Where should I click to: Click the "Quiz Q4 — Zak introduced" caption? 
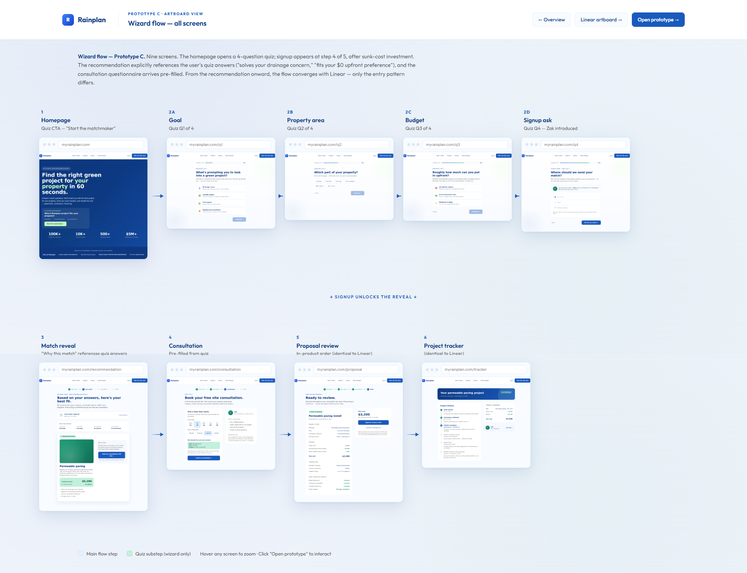[x=551, y=128]
